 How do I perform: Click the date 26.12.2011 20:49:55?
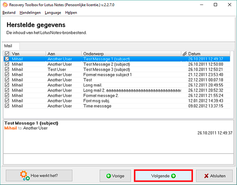(x=205, y=85)
